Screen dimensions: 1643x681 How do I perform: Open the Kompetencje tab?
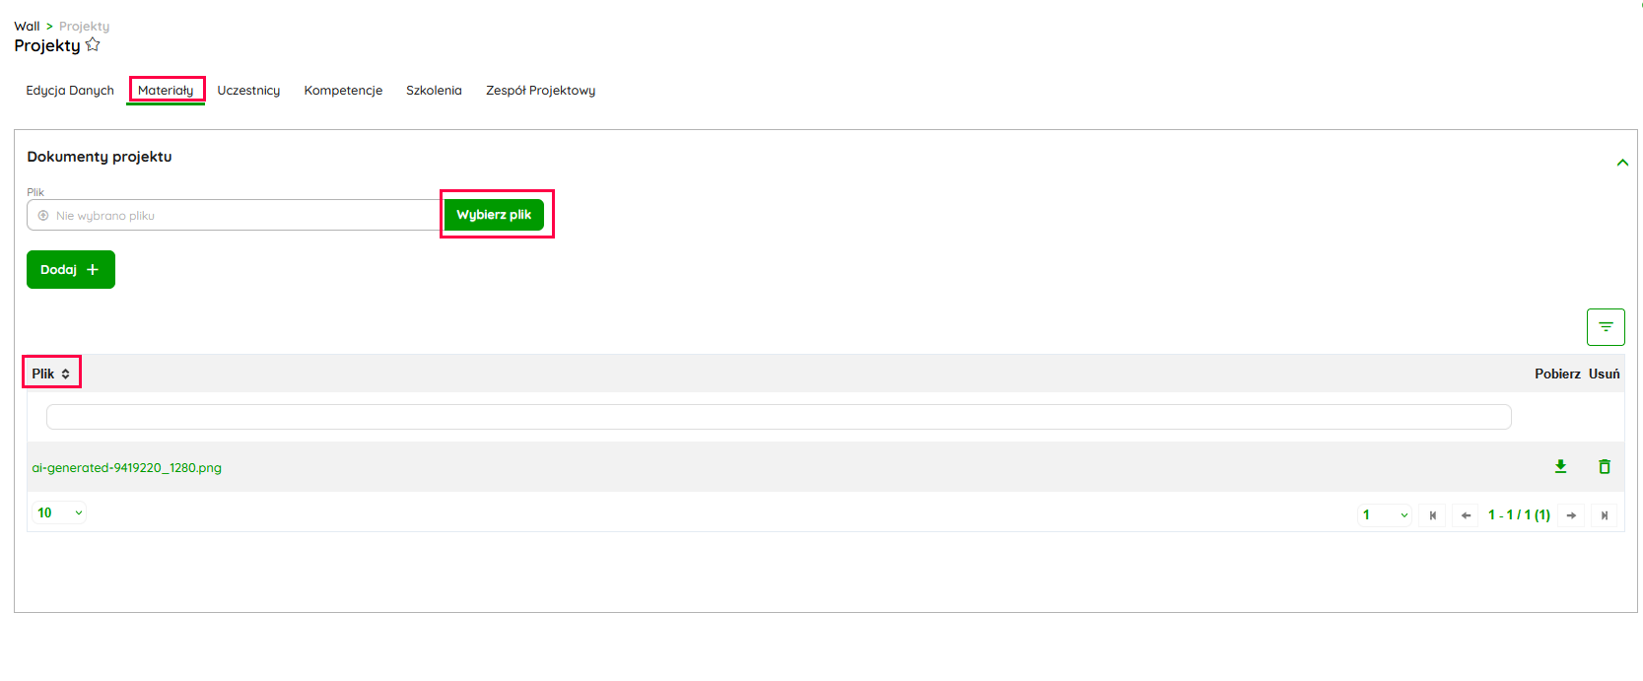[x=343, y=91]
